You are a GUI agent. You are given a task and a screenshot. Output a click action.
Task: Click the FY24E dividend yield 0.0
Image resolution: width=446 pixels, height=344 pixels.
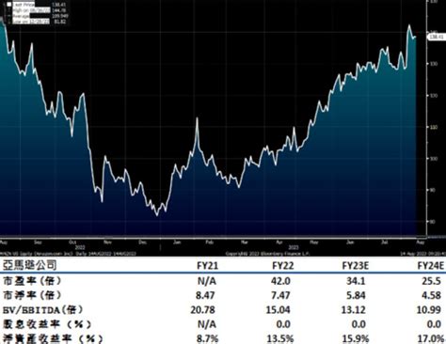click(x=434, y=324)
